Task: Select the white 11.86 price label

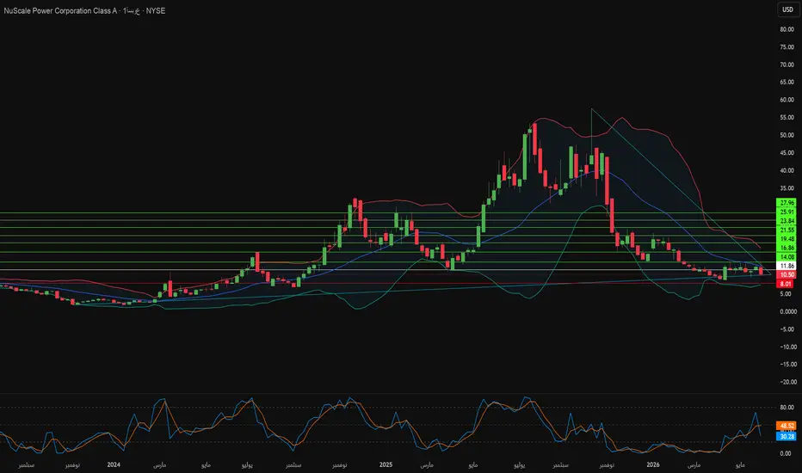Action: [787, 266]
